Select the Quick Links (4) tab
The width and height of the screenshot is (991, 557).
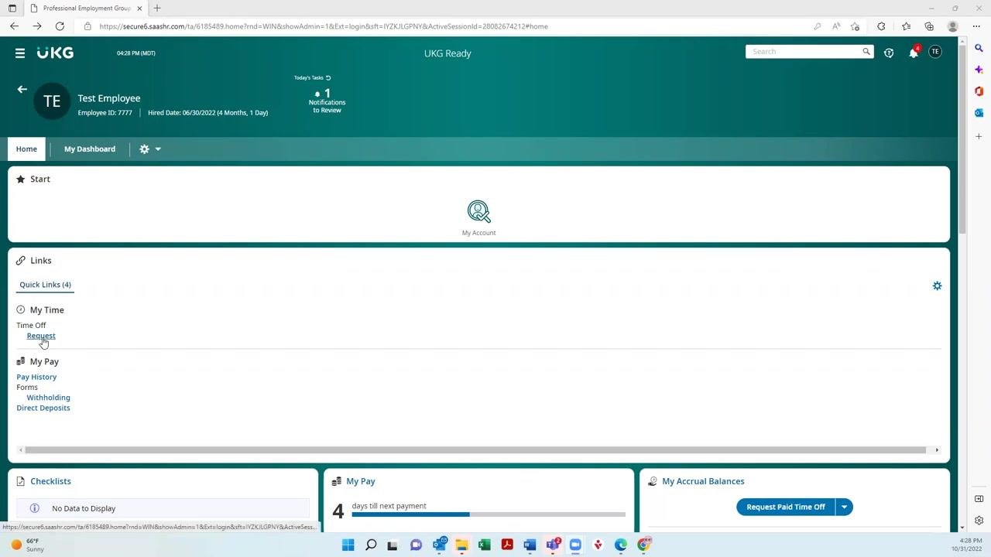[x=45, y=285]
